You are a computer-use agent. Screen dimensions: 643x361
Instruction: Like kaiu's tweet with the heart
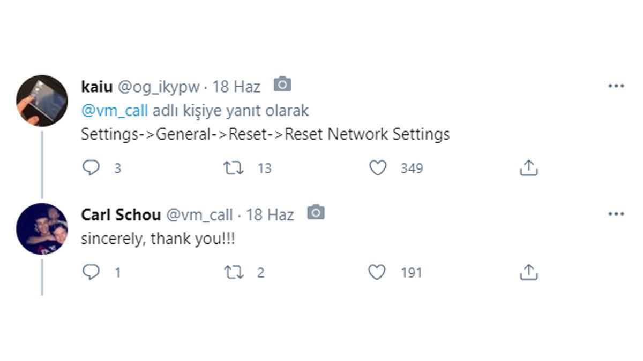point(378,168)
